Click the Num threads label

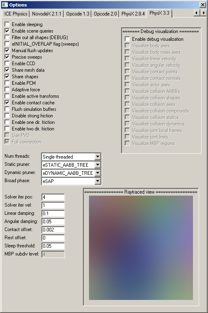17,156
